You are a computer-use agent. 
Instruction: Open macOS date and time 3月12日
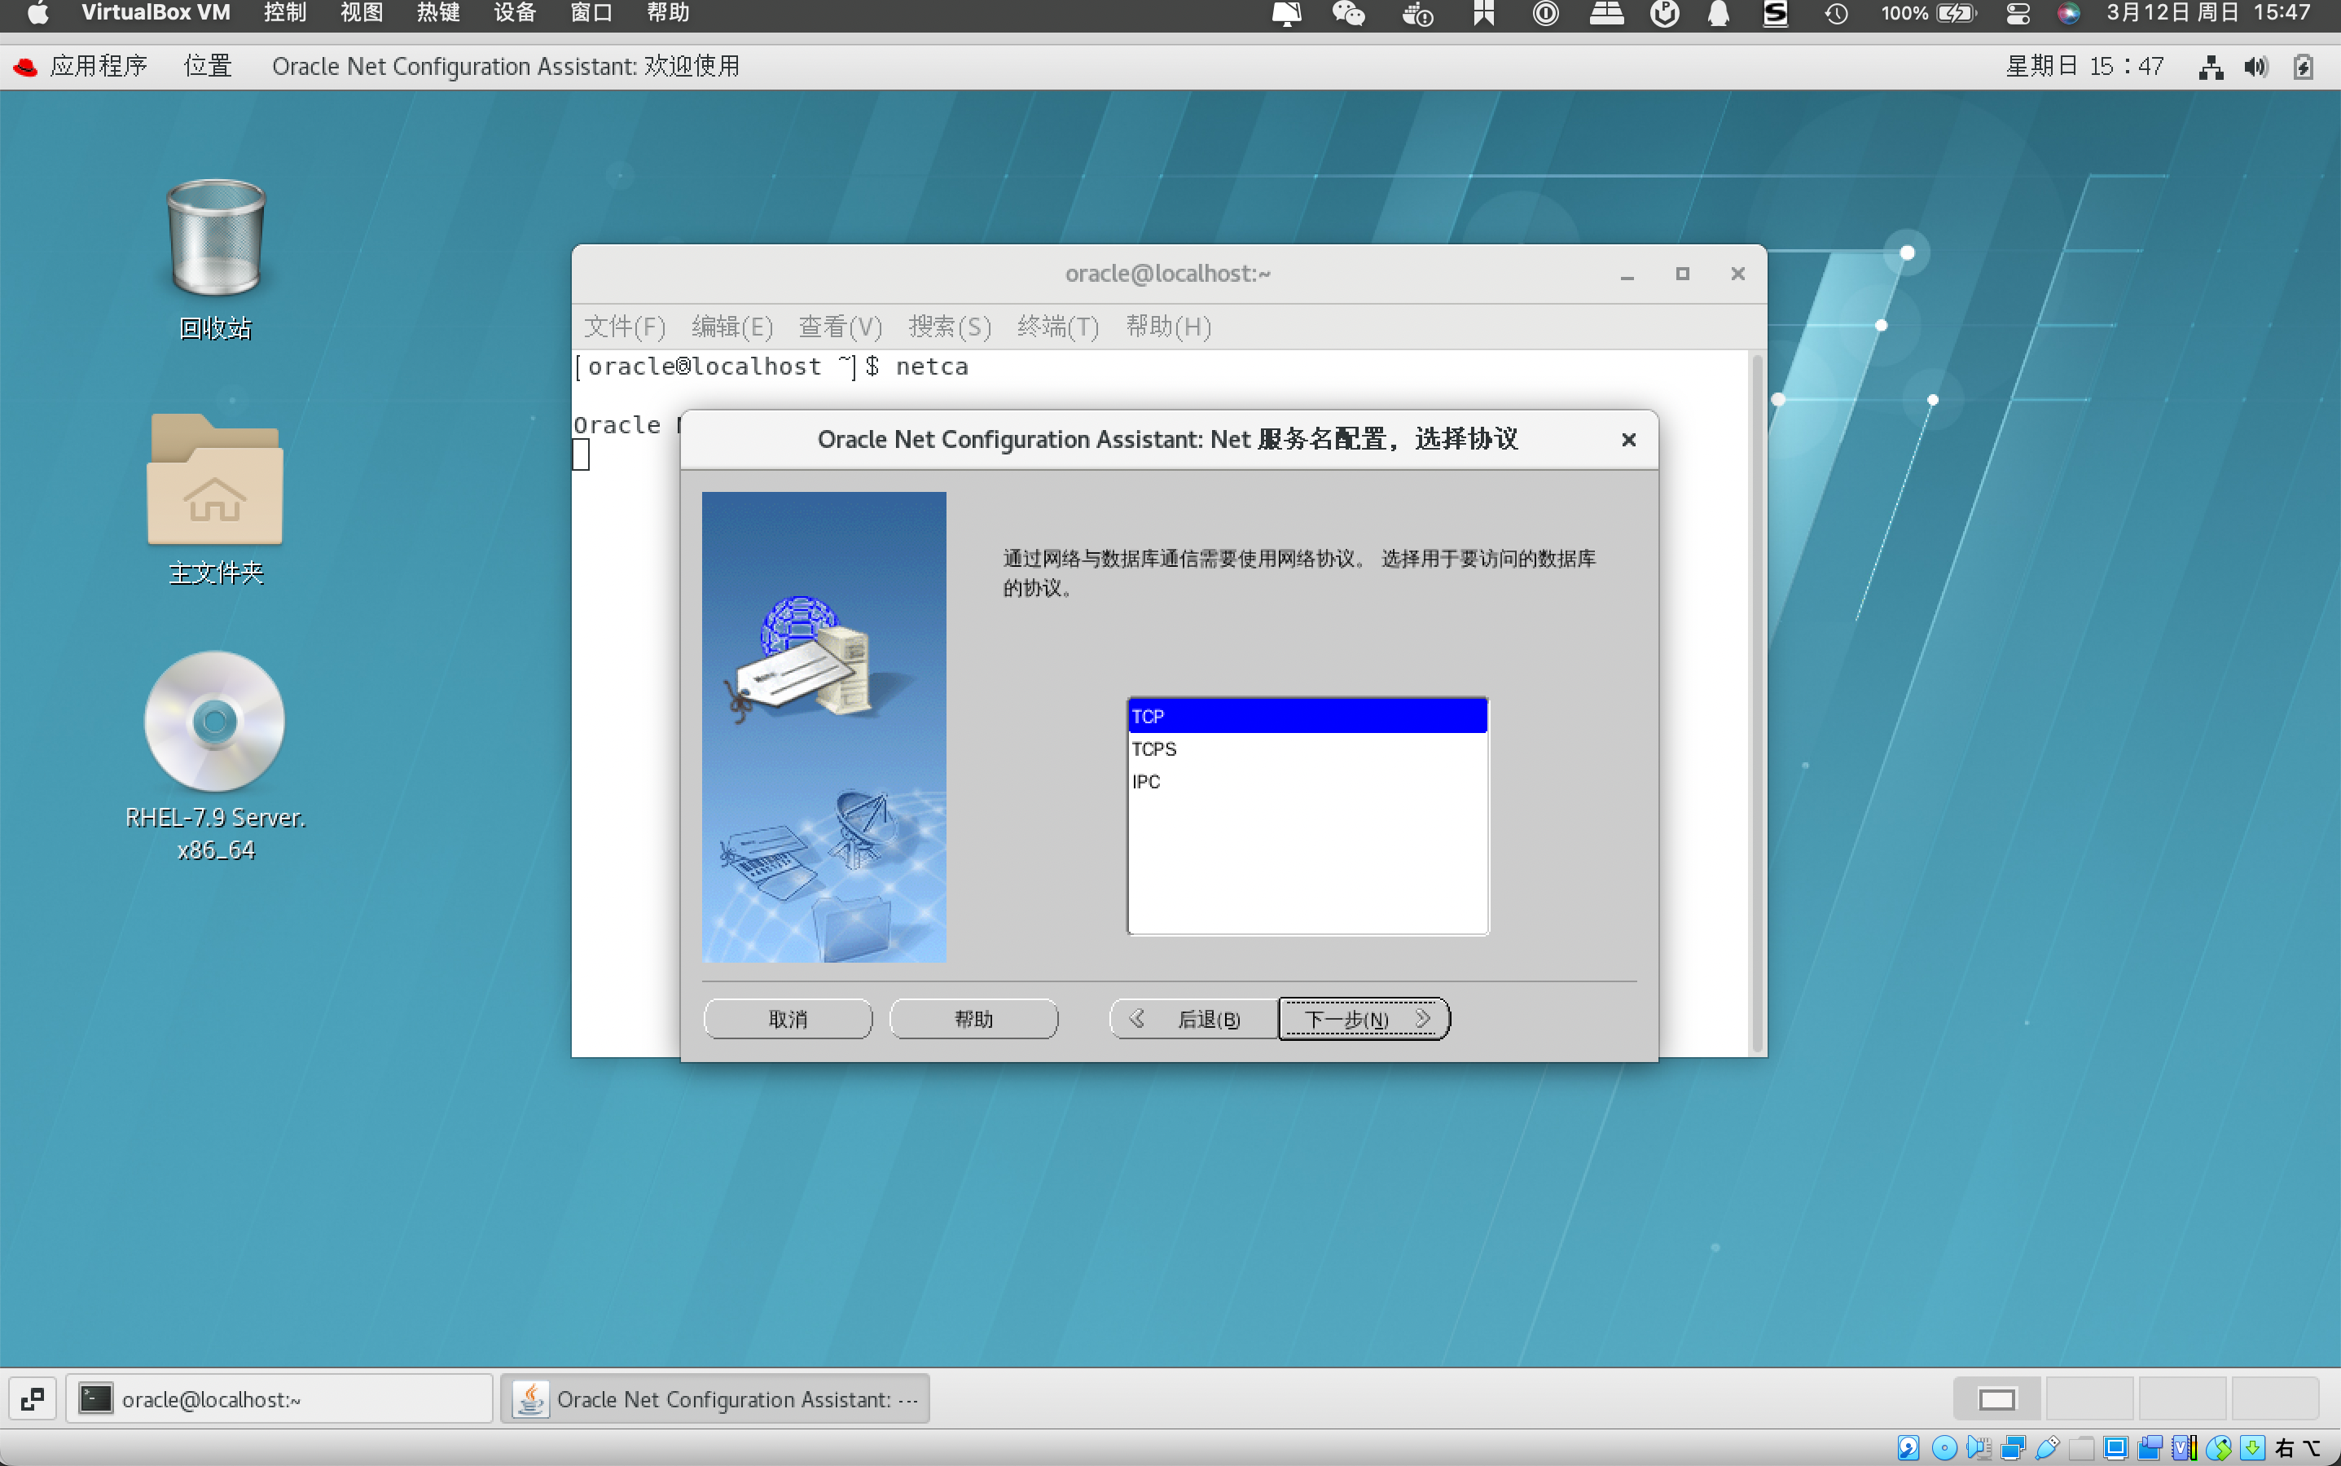pos(2208,12)
